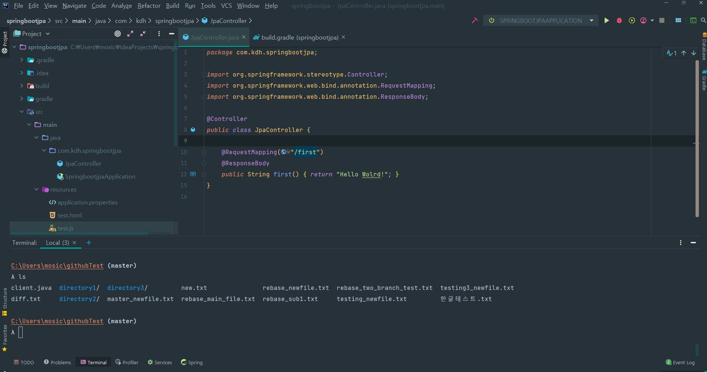Collapse the springbootjpa root node
The width and height of the screenshot is (707, 372).
[14, 47]
